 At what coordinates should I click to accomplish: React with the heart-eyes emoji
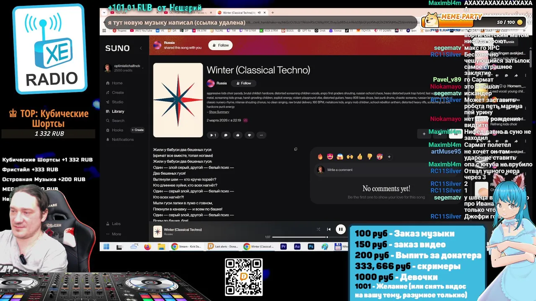pos(330,157)
